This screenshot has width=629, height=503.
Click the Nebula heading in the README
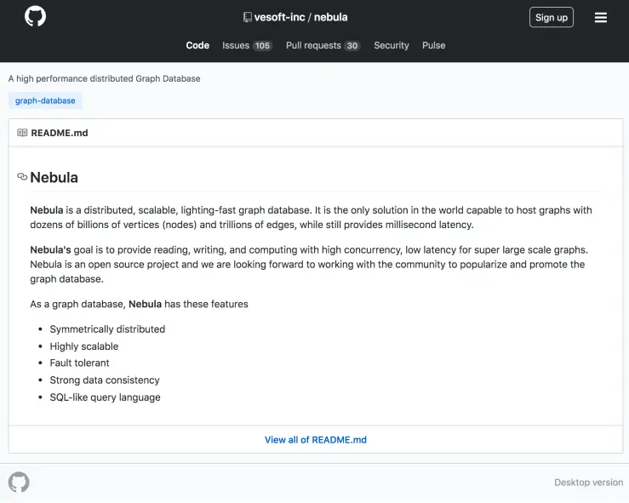54,178
